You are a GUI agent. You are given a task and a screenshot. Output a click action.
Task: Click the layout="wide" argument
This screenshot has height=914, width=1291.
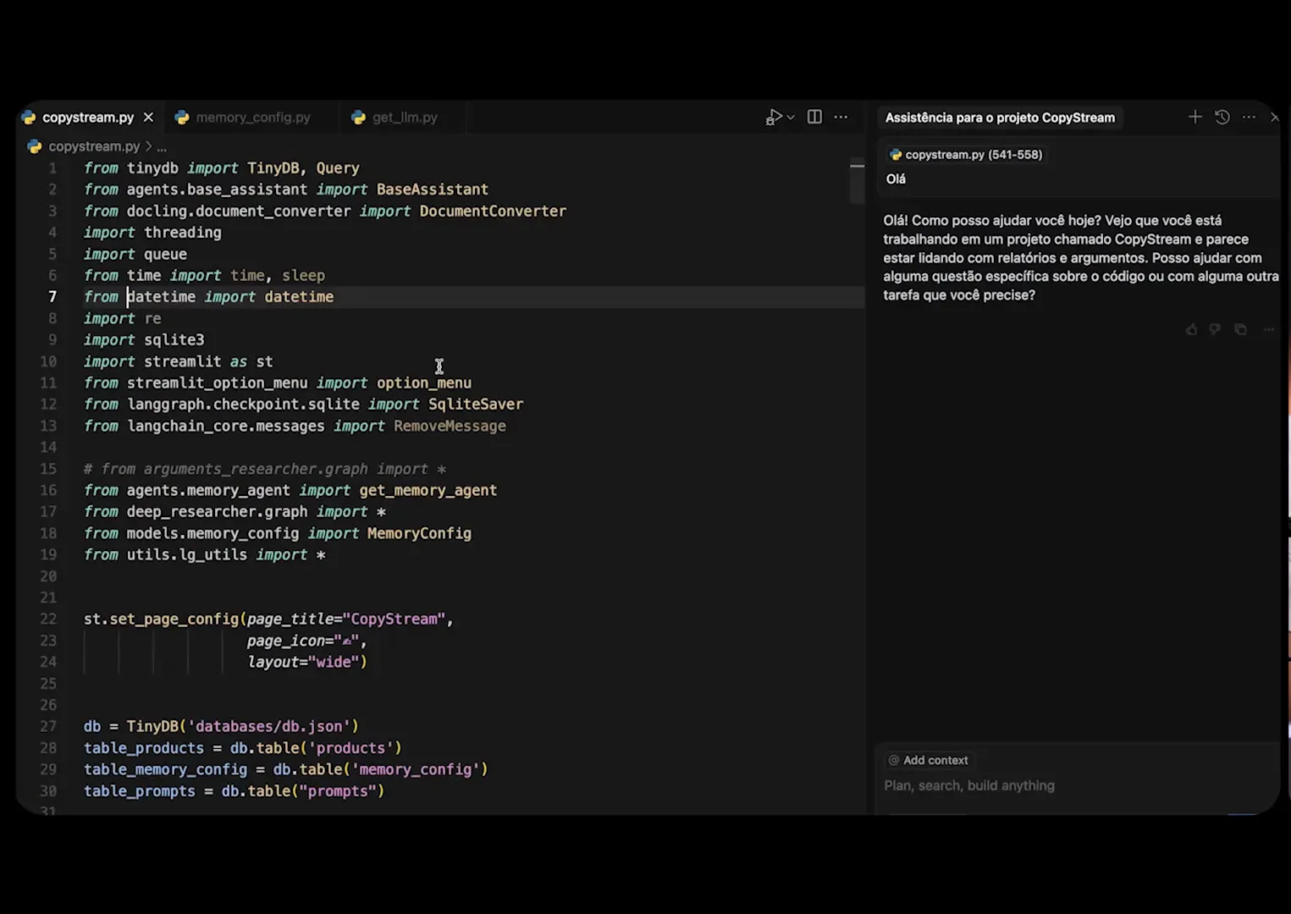click(303, 663)
